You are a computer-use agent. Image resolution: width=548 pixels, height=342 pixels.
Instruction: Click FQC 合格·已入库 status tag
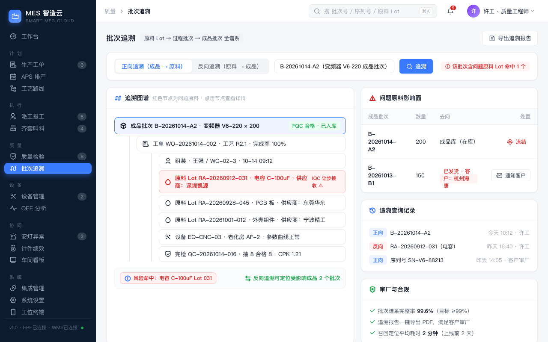pos(314,126)
